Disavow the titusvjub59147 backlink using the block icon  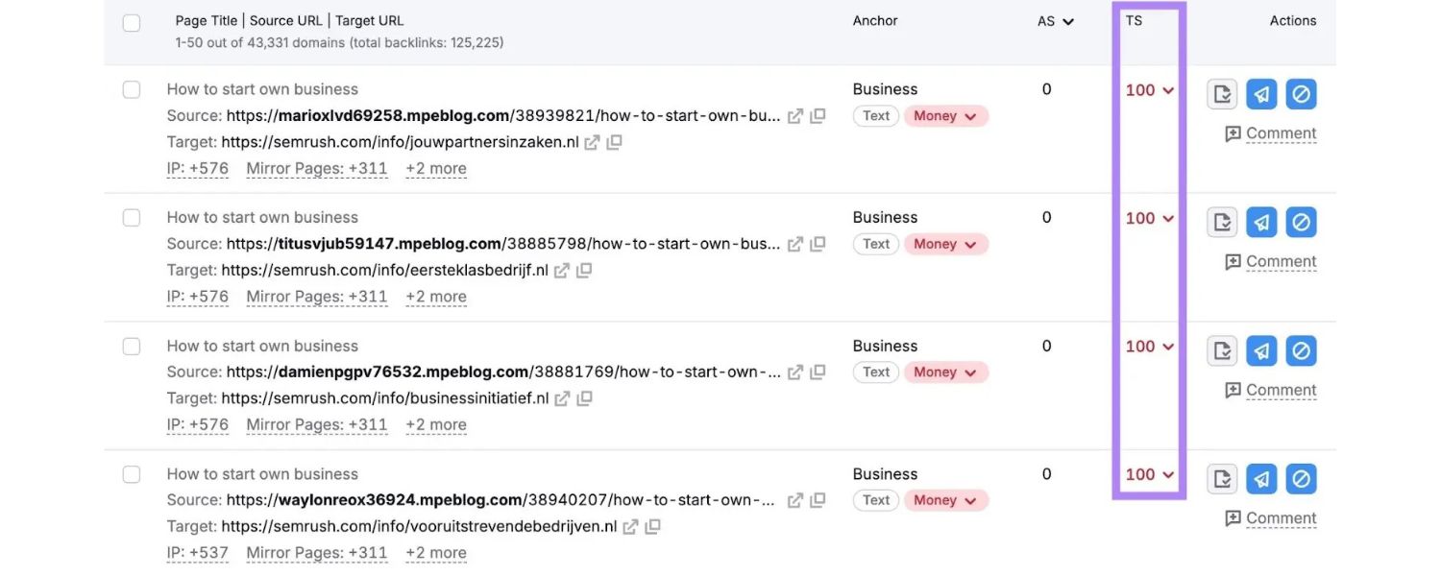(x=1301, y=221)
